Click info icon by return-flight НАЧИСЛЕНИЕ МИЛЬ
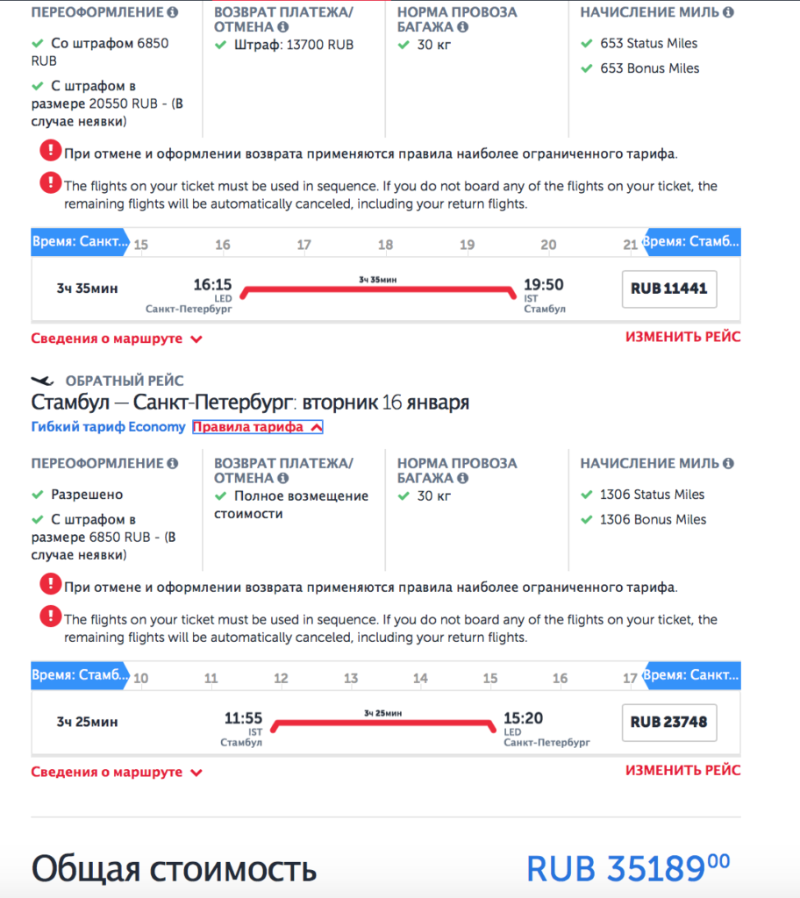This screenshot has height=898, width=800. tap(728, 463)
